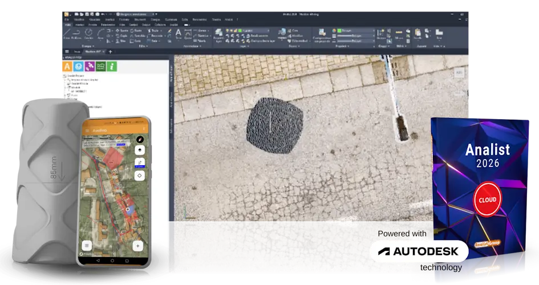The height and width of the screenshot is (285, 539).
Task: Add a new drawing tab with plus
Action: pyautogui.click(x=110, y=52)
